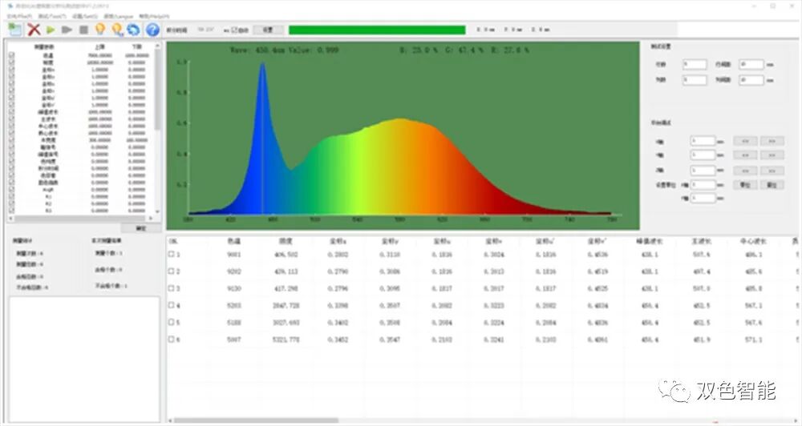Click the lightbulb with arrow icon
The height and width of the screenshot is (426, 802).
[118, 30]
